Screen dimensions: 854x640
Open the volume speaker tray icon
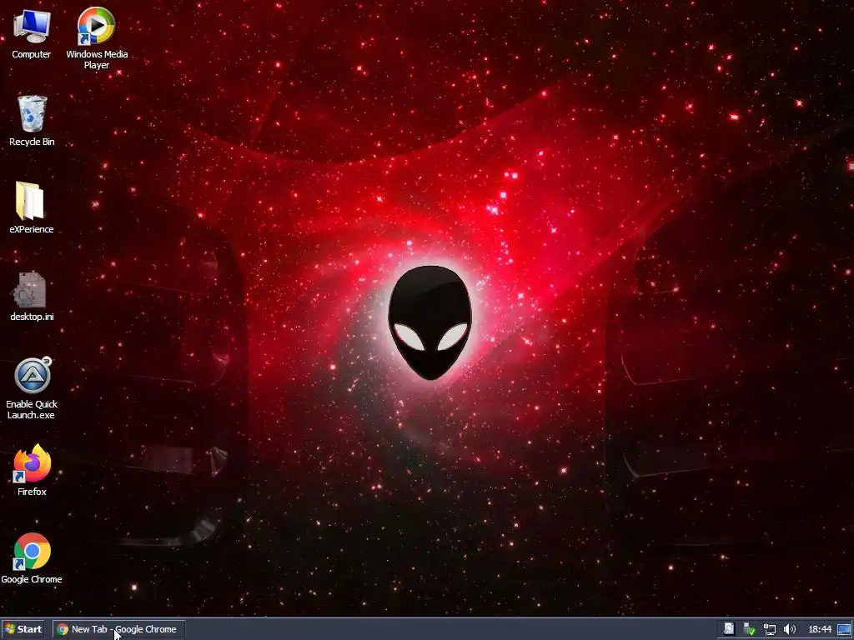(789, 629)
